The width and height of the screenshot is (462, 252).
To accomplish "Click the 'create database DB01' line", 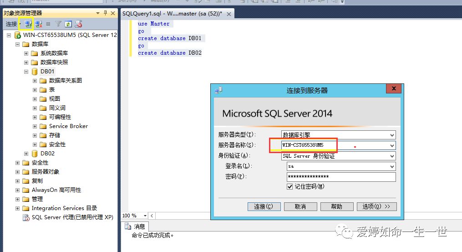I will pos(169,38).
